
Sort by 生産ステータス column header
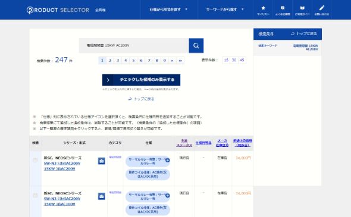[x=184, y=143]
